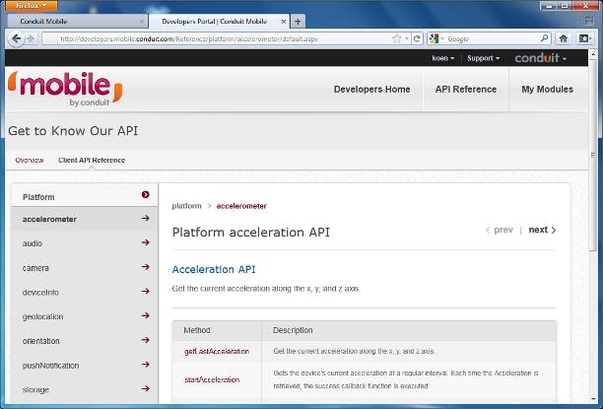Click the Platform sidebar header

(84, 195)
